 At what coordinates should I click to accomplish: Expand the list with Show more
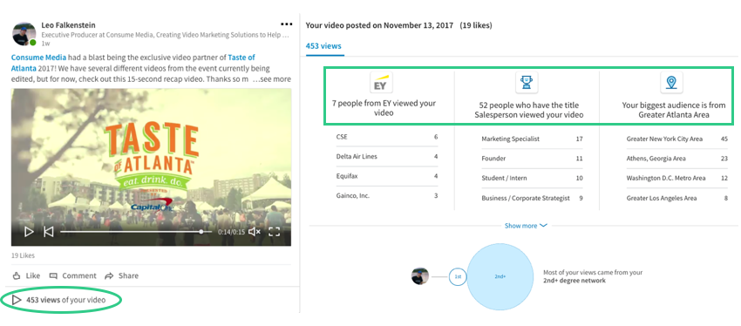pyautogui.click(x=526, y=226)
